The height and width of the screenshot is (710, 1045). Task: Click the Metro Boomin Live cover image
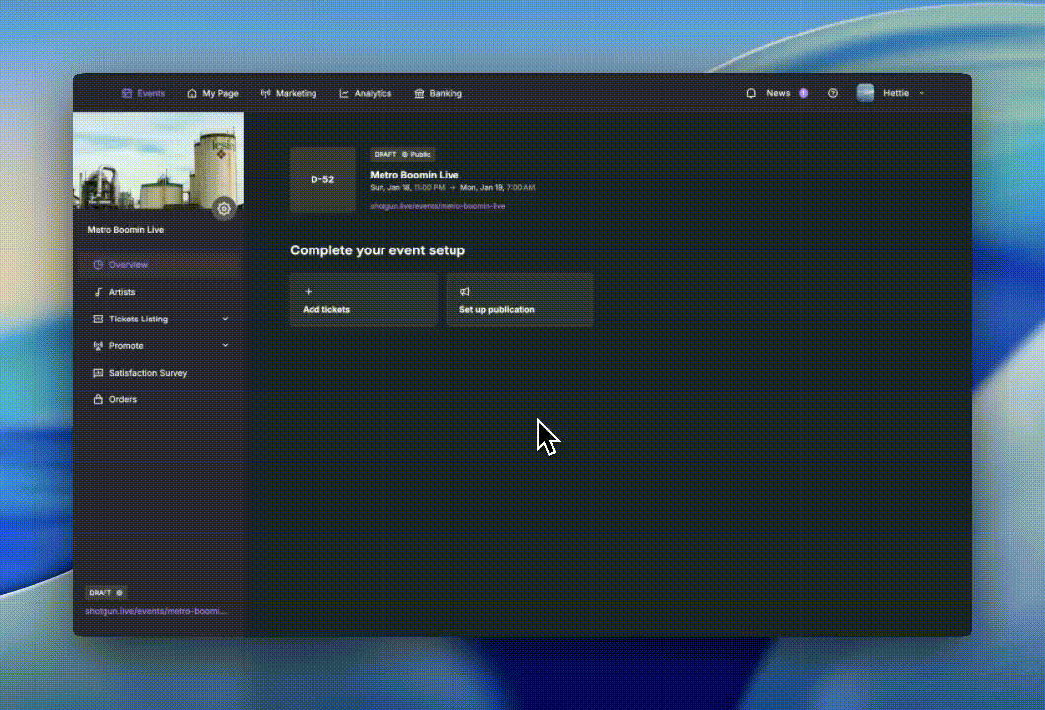[158, 161]
